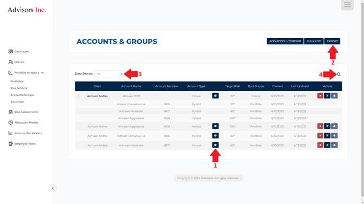Click the bell icon in Armaan 2023 row
Viewport: 364px width, 204px height.
[x=334, y=96]
